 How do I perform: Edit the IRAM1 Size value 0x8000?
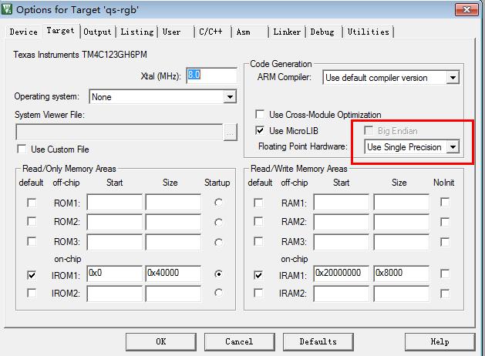401,274
